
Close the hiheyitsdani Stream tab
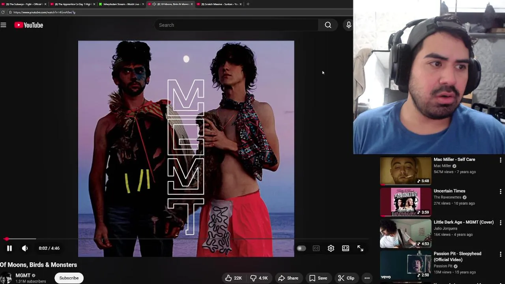[x=143, y=4]
